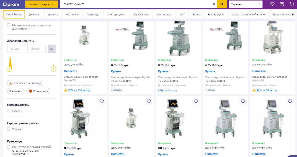Check the Италия country checkbox
Screen dimensions: 297x157
pyautogui.click(x=9, y=129)
